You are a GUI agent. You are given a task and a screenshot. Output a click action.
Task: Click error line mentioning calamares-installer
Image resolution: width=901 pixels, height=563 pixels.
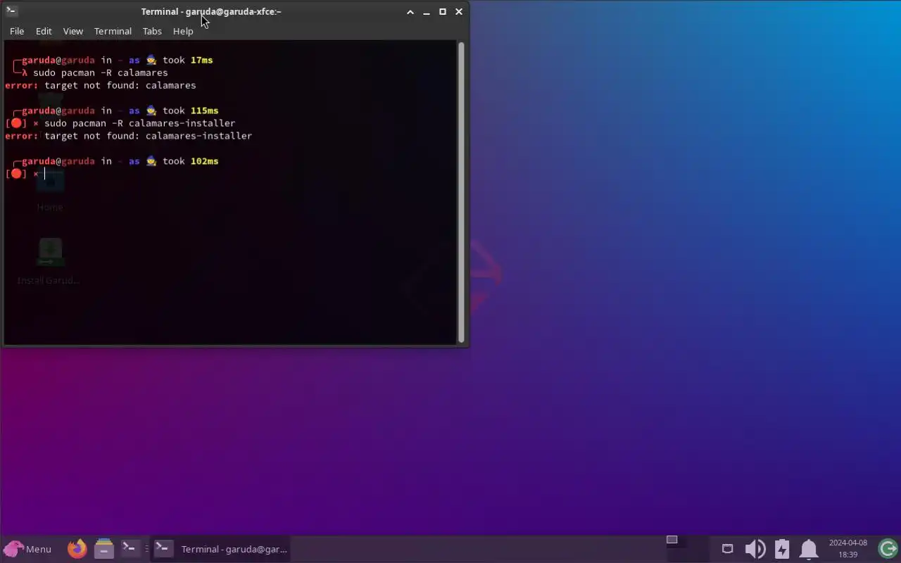(128, 136)
